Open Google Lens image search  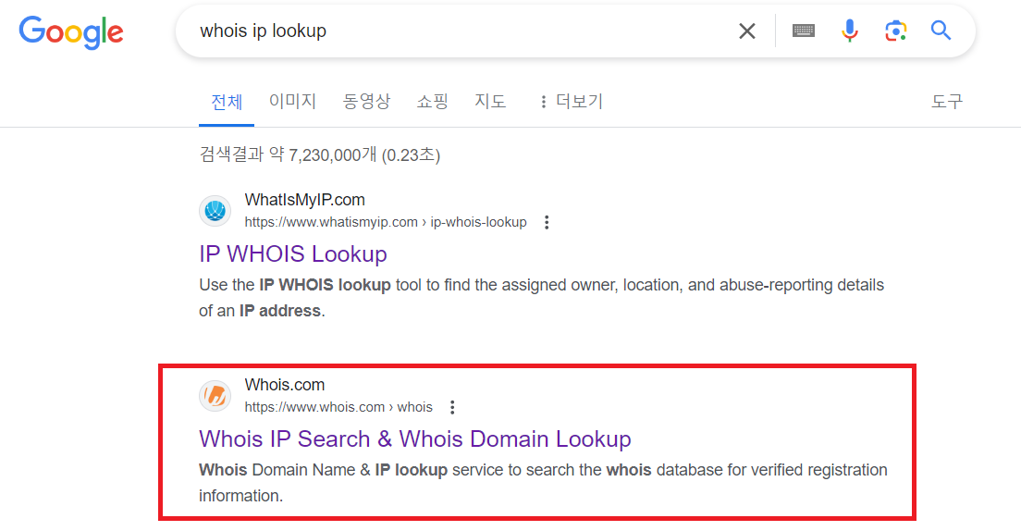[896, 31]
